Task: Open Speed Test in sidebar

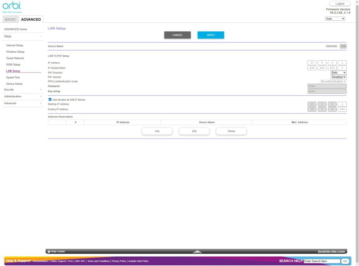Action: [13, 77]
